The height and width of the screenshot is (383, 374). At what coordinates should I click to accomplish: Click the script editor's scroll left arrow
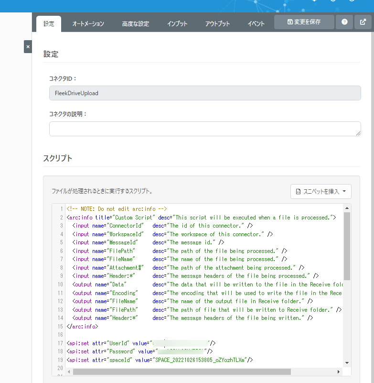69,372
